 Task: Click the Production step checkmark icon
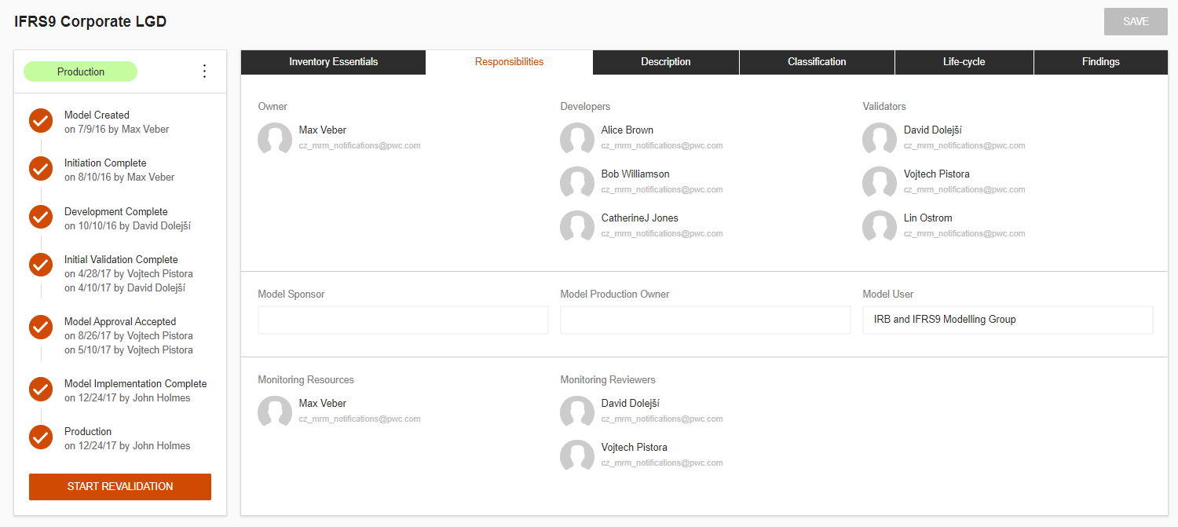[41, 437]
